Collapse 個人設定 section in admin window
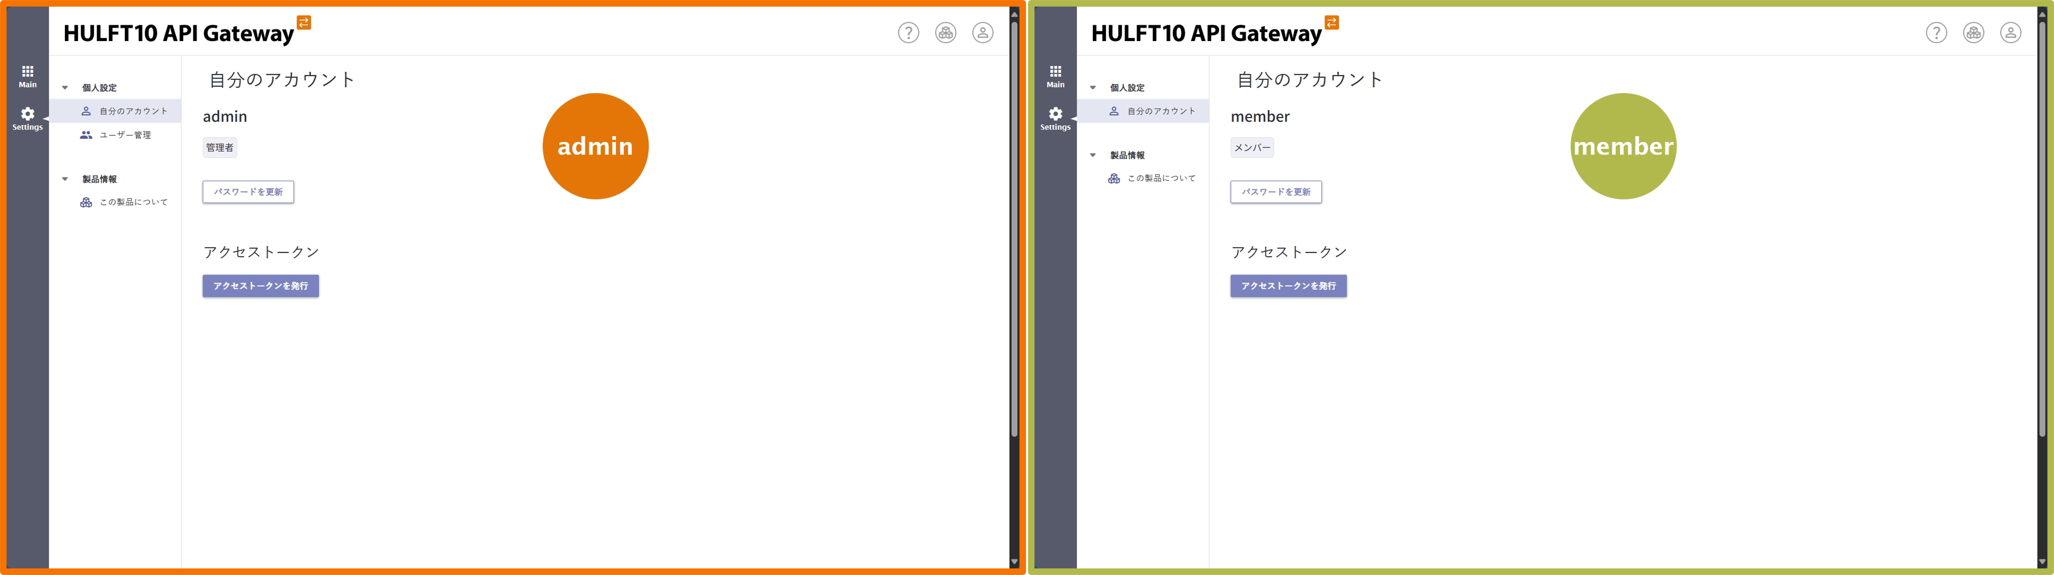 tap(65, 88)
